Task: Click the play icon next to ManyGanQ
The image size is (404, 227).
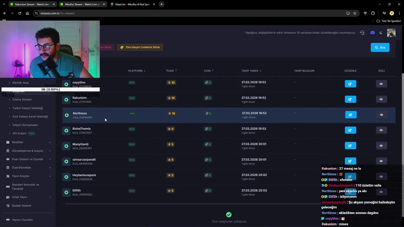Action: pyautogui.click(x=66, y=146)
